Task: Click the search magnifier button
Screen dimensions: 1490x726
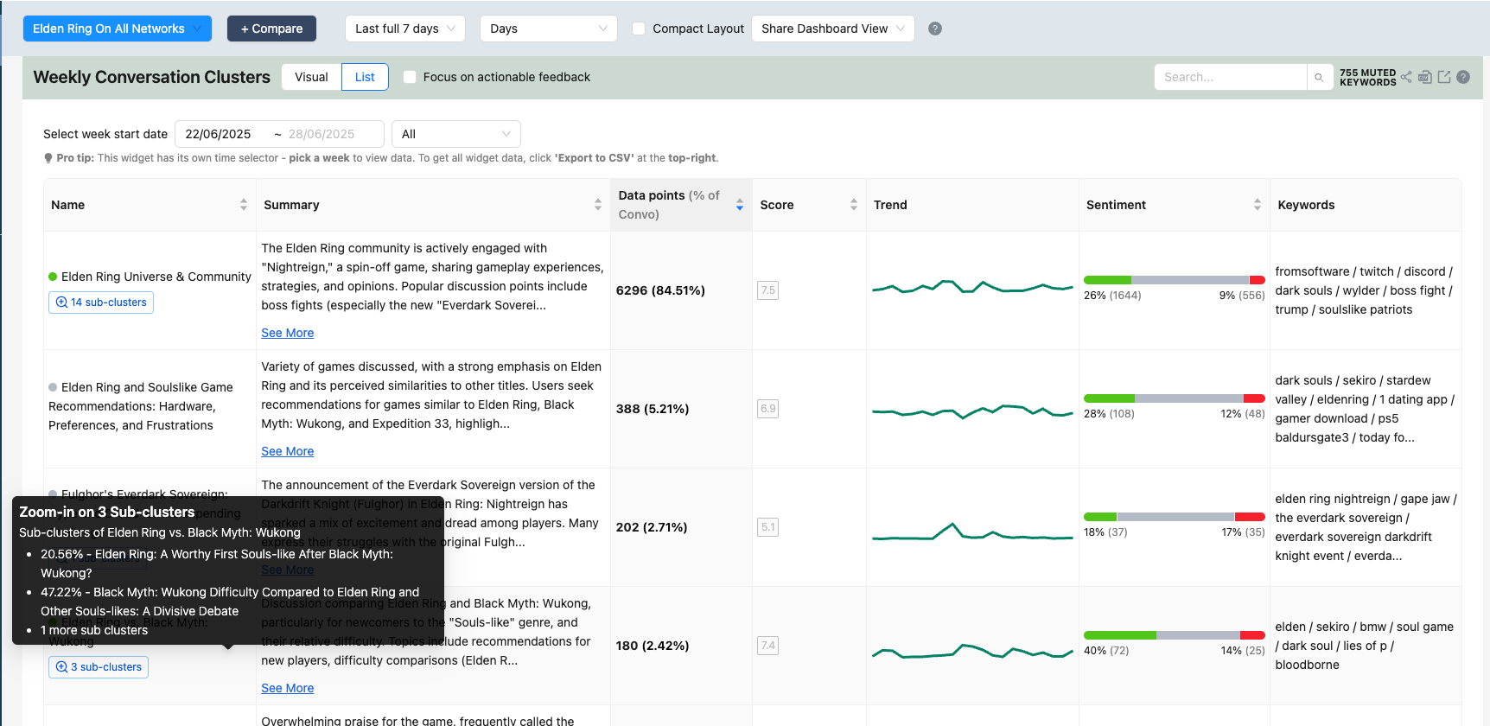Action: coord(1319,77)
